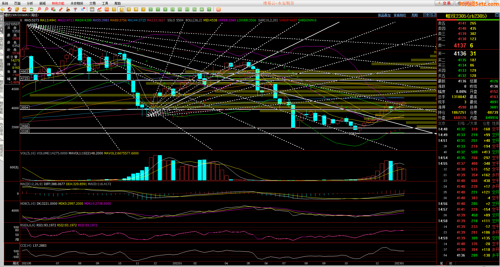Open the 周期 period dropdown link

tap(414, 15)
